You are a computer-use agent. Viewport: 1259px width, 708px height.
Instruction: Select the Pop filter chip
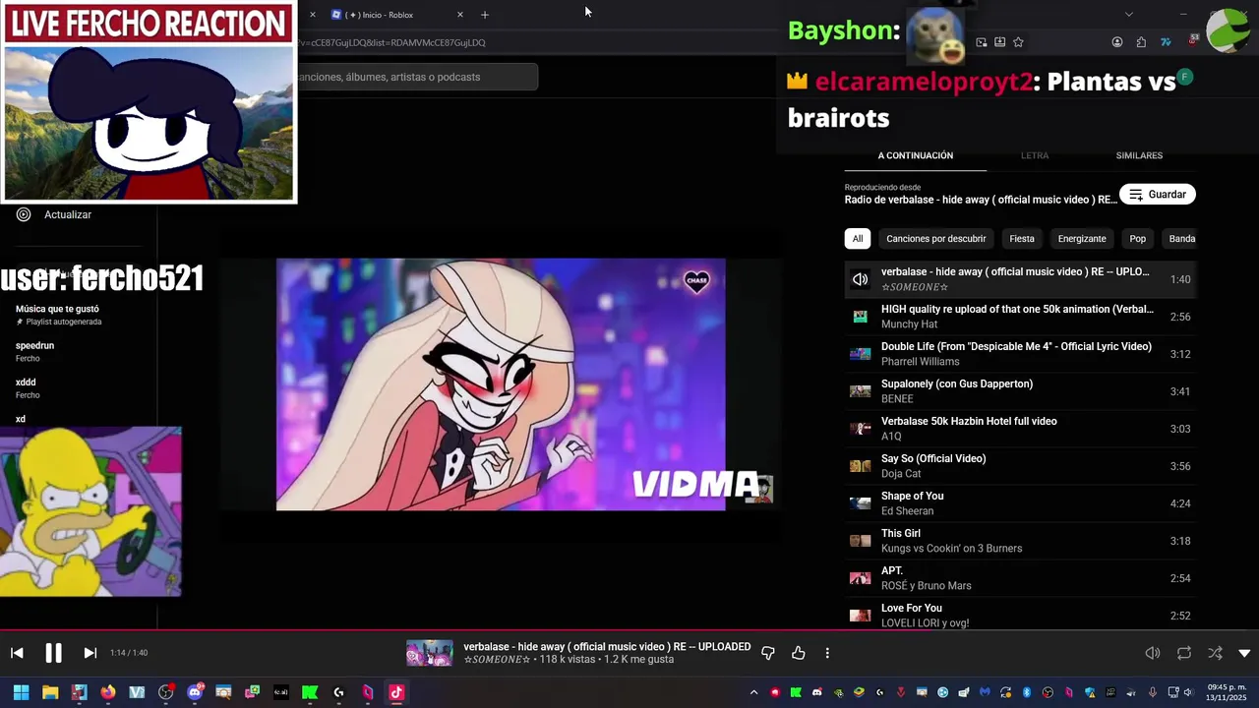tap(1138, 239)
